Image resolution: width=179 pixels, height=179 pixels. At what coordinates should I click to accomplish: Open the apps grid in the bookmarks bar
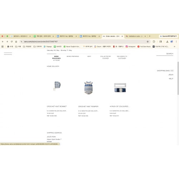3,47
